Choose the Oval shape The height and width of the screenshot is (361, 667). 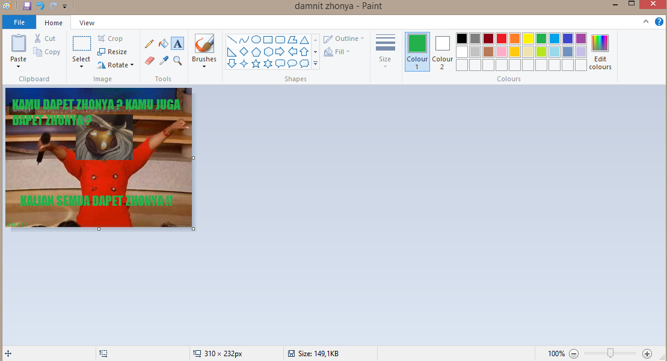(x=256, y=40)
